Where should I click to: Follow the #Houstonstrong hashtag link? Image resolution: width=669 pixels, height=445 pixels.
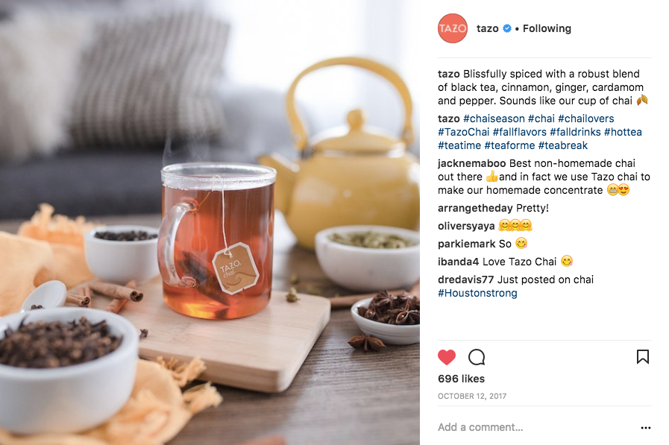[477, 293]
